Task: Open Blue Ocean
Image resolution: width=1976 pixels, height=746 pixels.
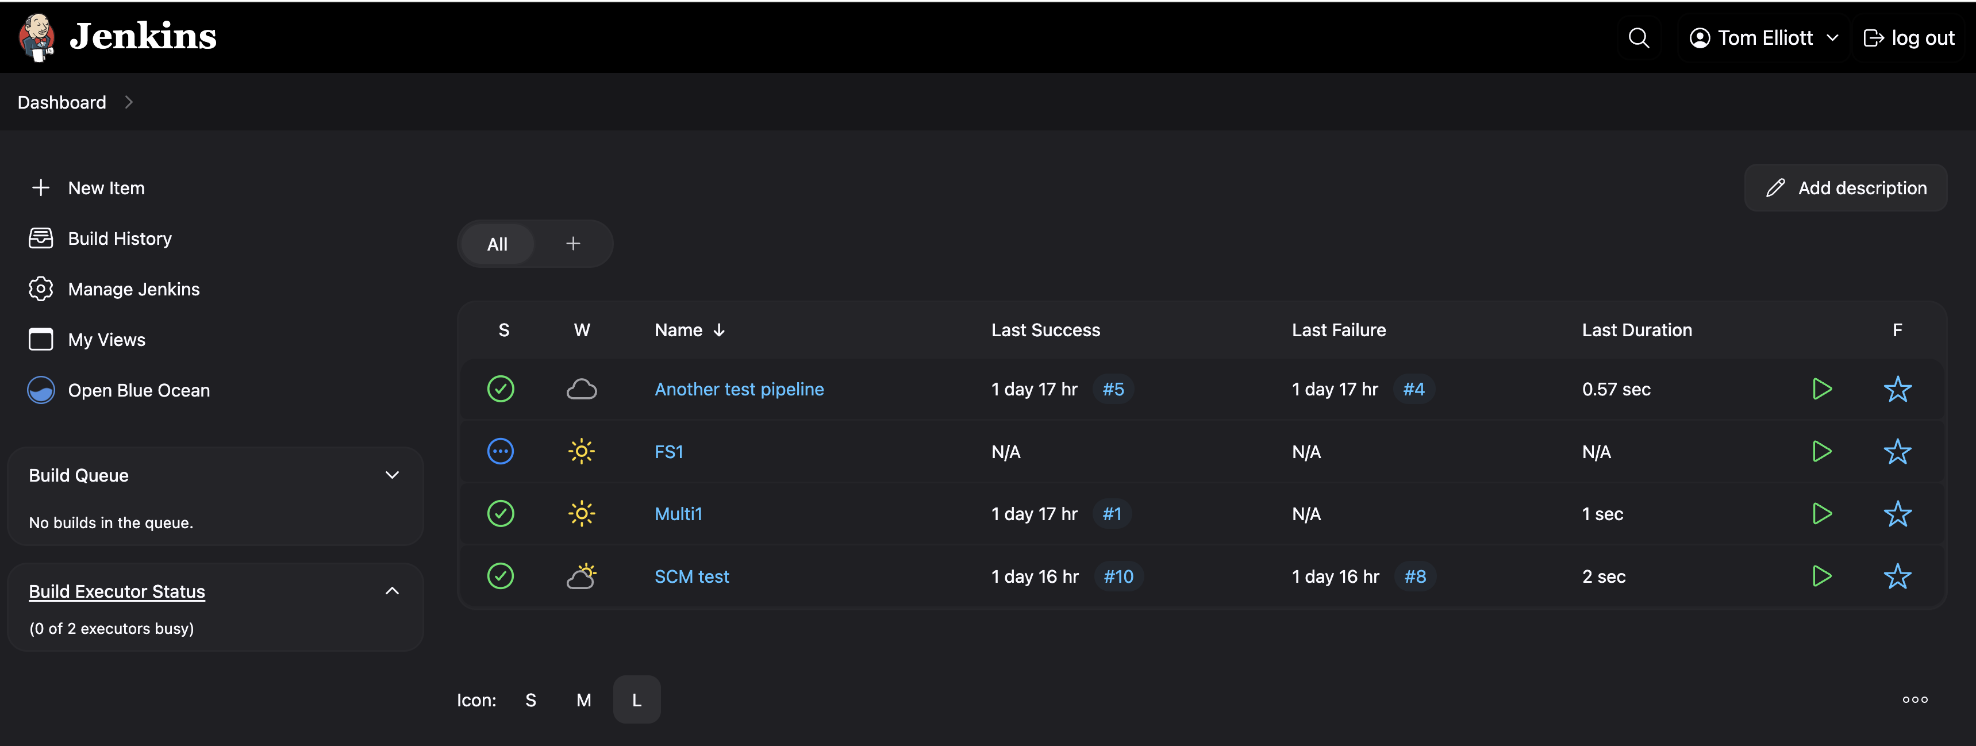Action: pos(138,390)
